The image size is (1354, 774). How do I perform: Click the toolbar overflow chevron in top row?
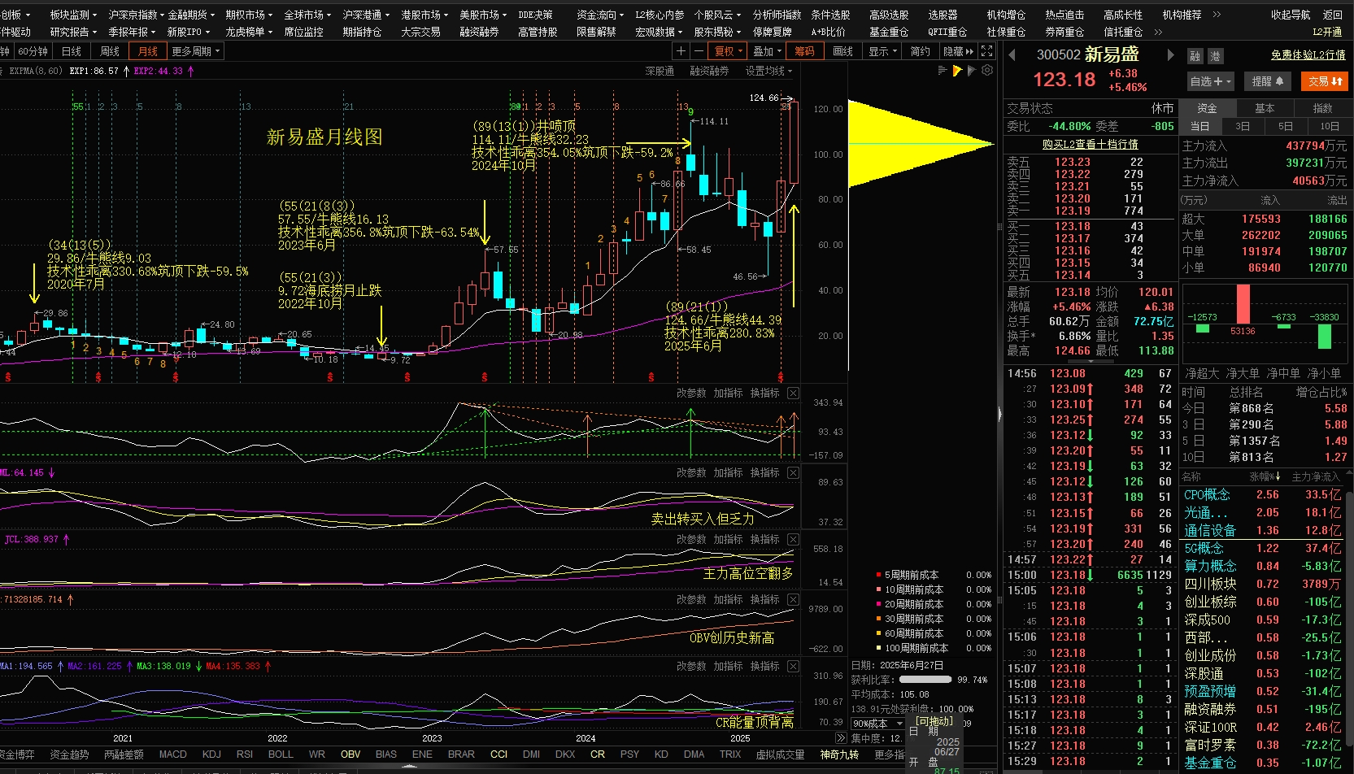tap(1217, 15)
